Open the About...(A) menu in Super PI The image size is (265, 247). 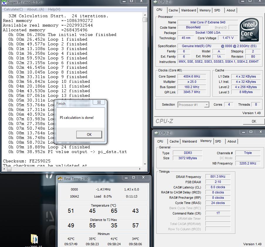[35, 9]
